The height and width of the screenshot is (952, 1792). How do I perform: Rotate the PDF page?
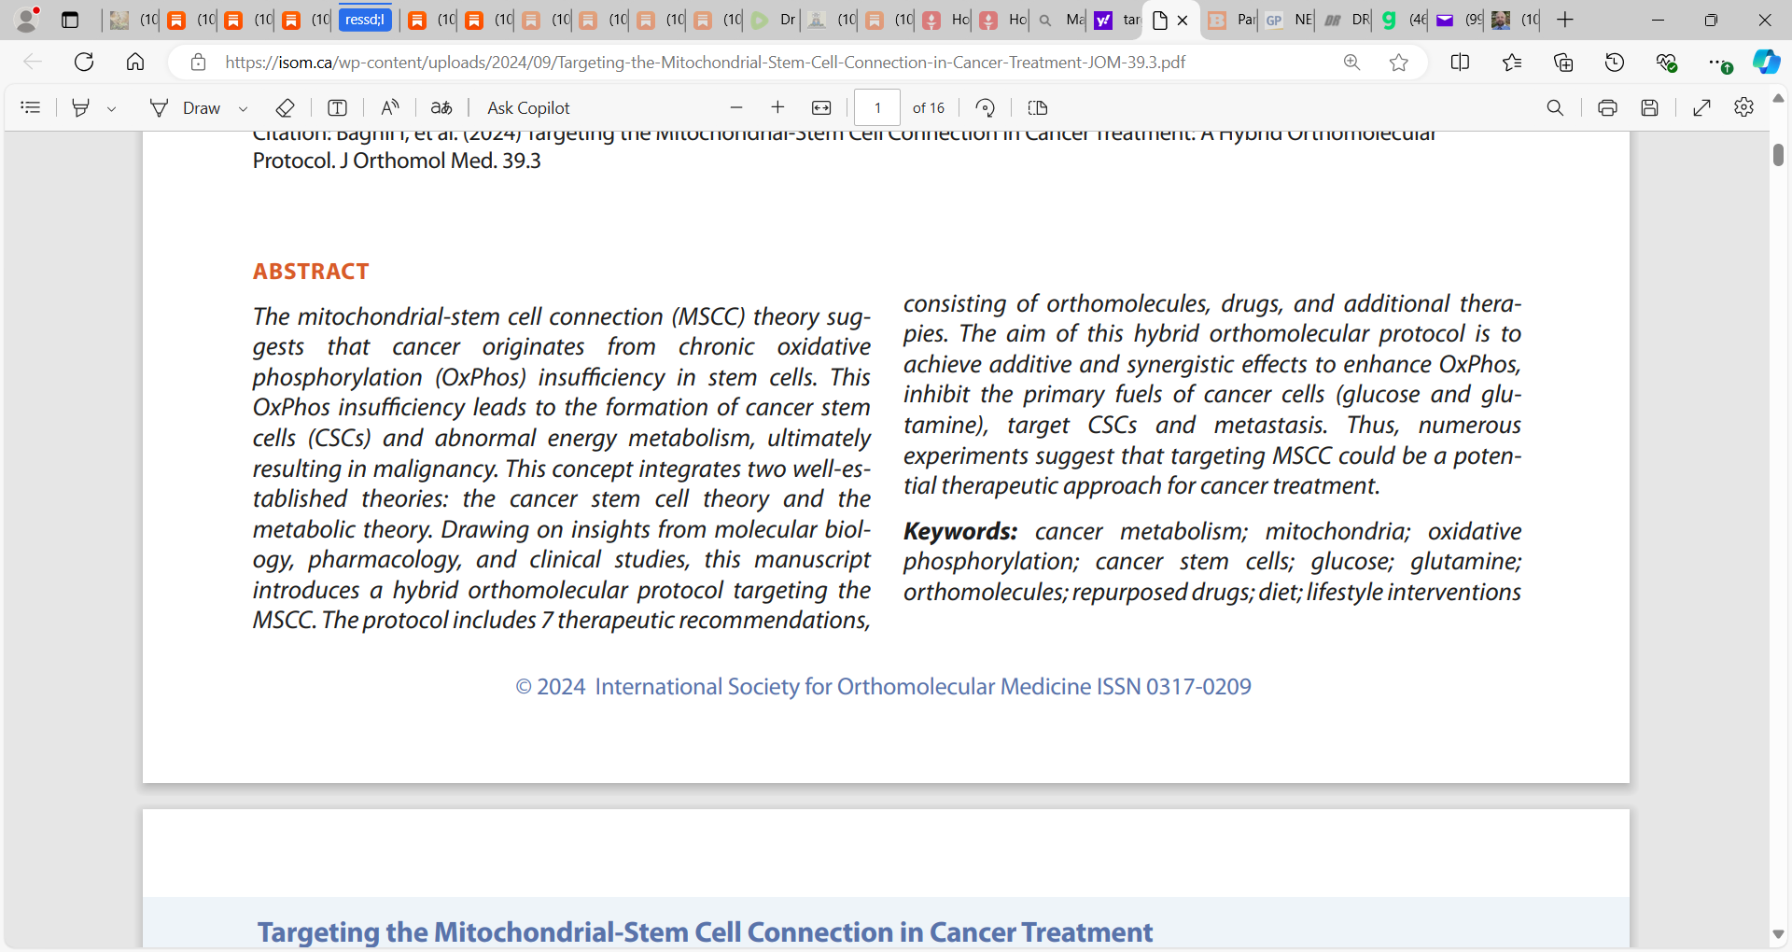pyautogui.click(x=985, y=107)
